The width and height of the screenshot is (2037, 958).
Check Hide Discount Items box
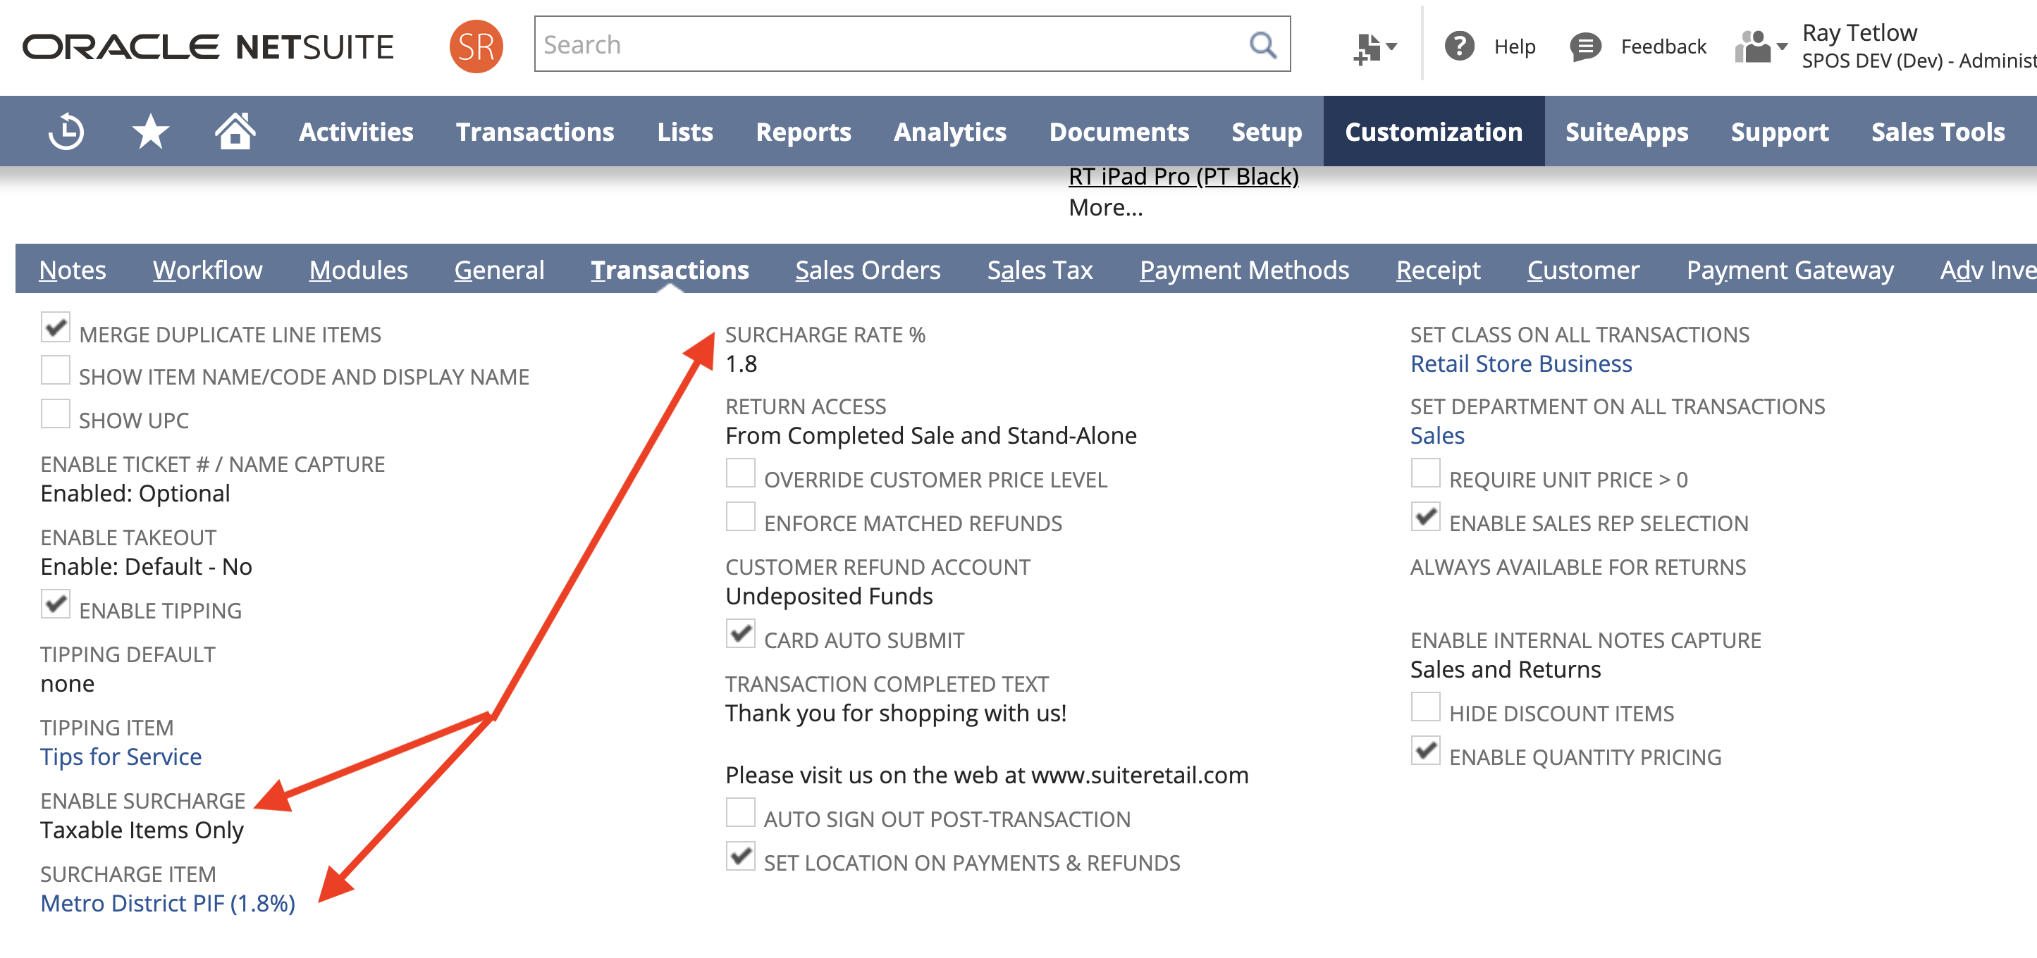[x=1425, y=707]
